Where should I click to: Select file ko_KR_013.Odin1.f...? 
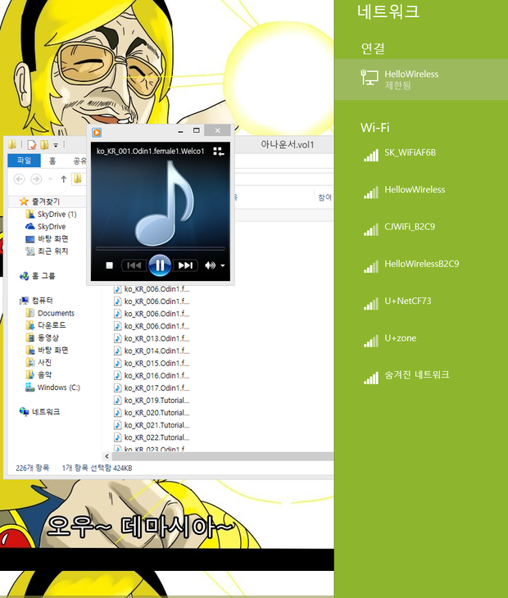[x=156, y=338]
